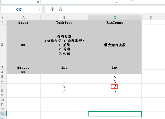Screen dimensions: 165x119
Task: Select column D header
Action: point(151,17)
